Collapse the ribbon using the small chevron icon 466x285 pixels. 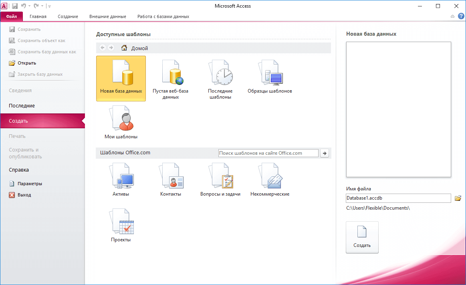point(452,16)
